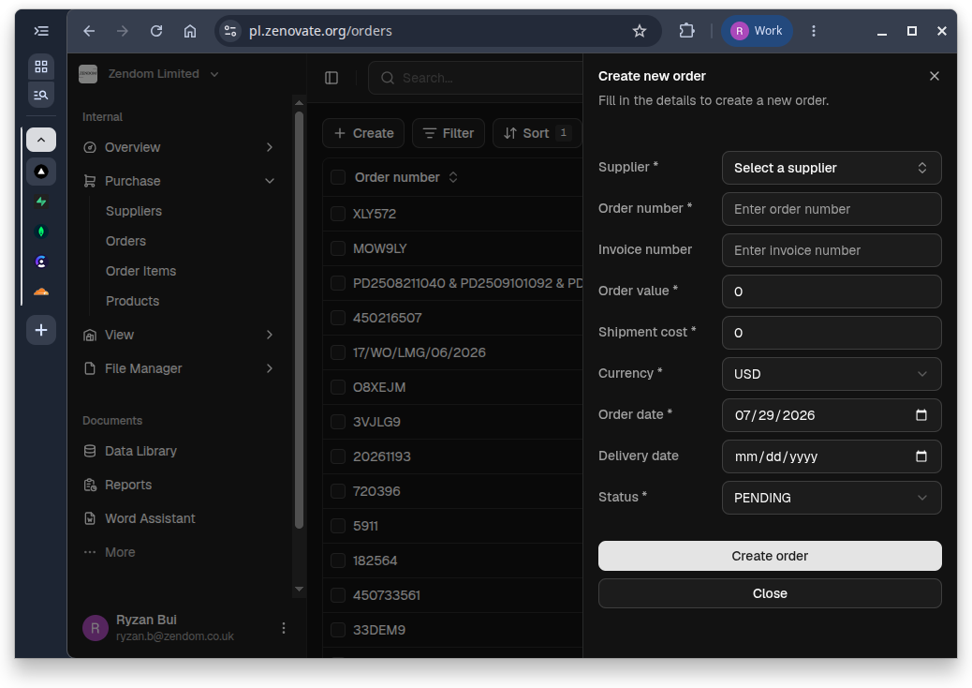The height and width of the screenshot is (688, 972).
Task: Check the 20261193 row checkbox
Action: (x=338, y=457)
